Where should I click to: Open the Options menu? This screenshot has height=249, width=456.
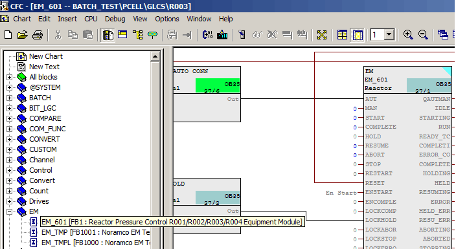click(167, 19)
